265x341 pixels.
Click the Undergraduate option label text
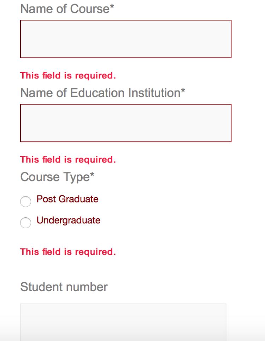[x=69, y=220]
